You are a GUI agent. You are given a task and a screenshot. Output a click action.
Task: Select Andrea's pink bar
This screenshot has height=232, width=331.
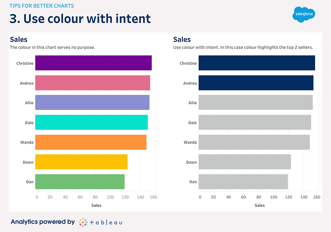pyautogui.click(x=92, y=83)
